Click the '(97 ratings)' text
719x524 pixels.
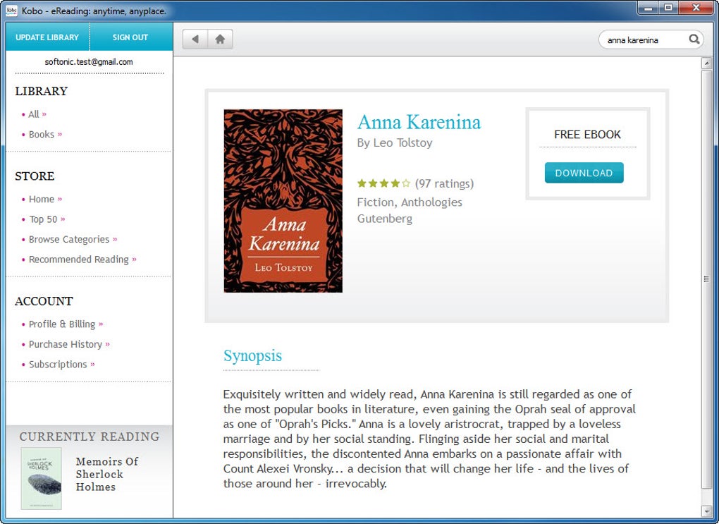click(444, 183)
